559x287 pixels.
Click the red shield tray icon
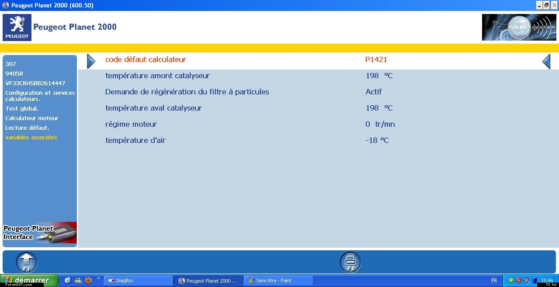(x=518, y=280)
